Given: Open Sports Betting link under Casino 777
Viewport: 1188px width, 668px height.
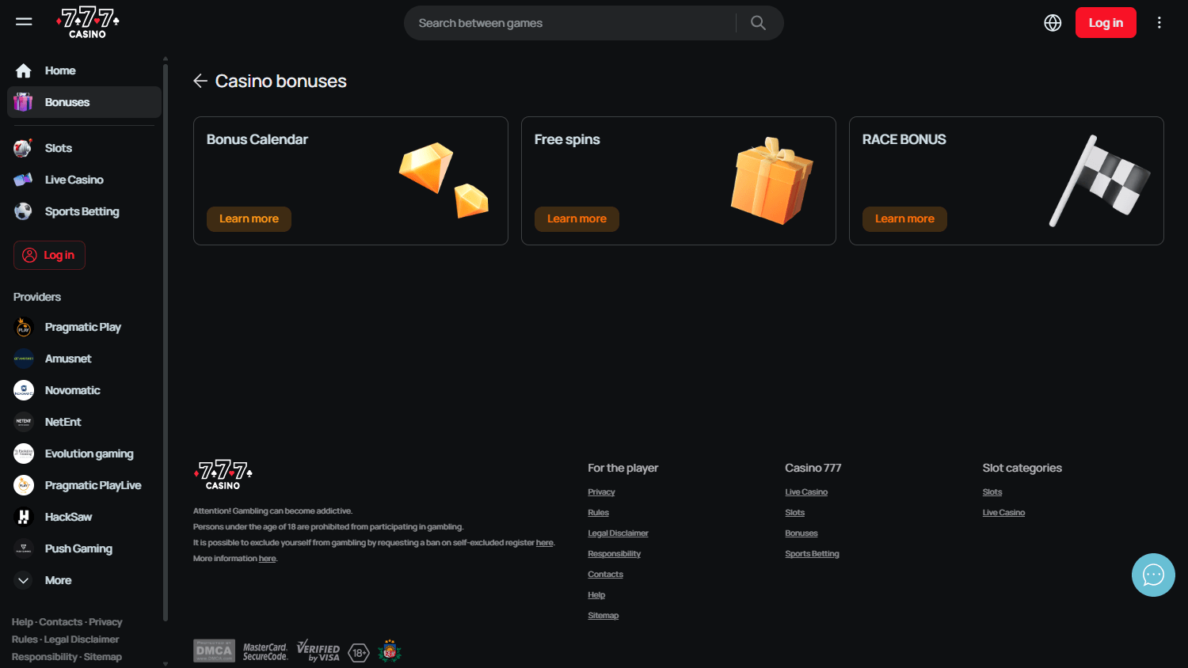Looking at the screenshot, I should tap(812, 554).
